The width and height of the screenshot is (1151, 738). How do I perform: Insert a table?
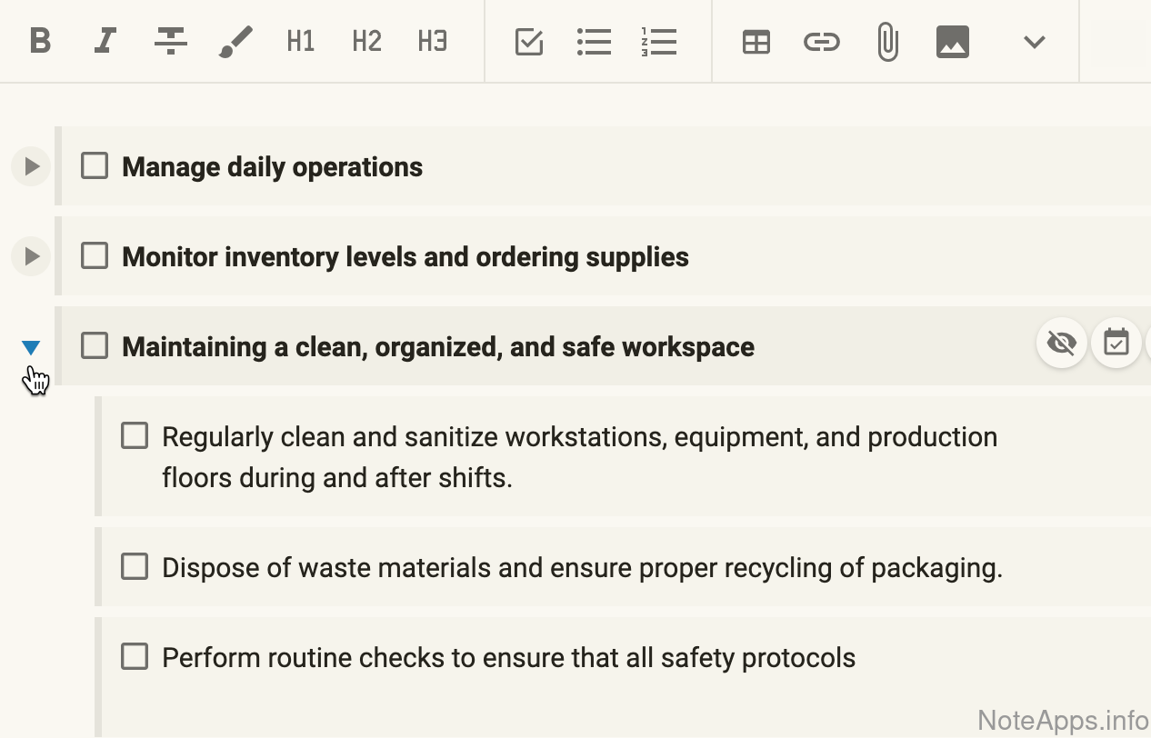coord(756,42)
